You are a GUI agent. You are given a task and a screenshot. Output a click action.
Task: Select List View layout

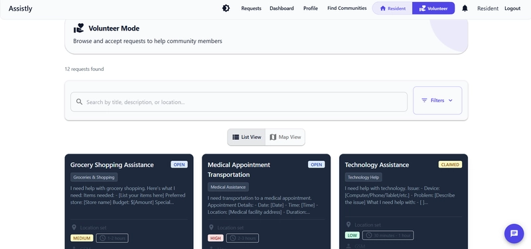coord(246,137)
